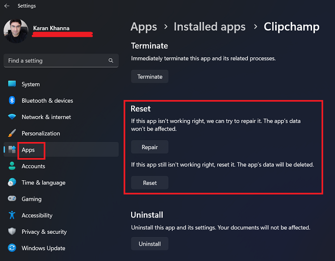This screenshot has height=261, width=335.
Task: Reset the Clipchamp app data
Action: pos(150,183)
